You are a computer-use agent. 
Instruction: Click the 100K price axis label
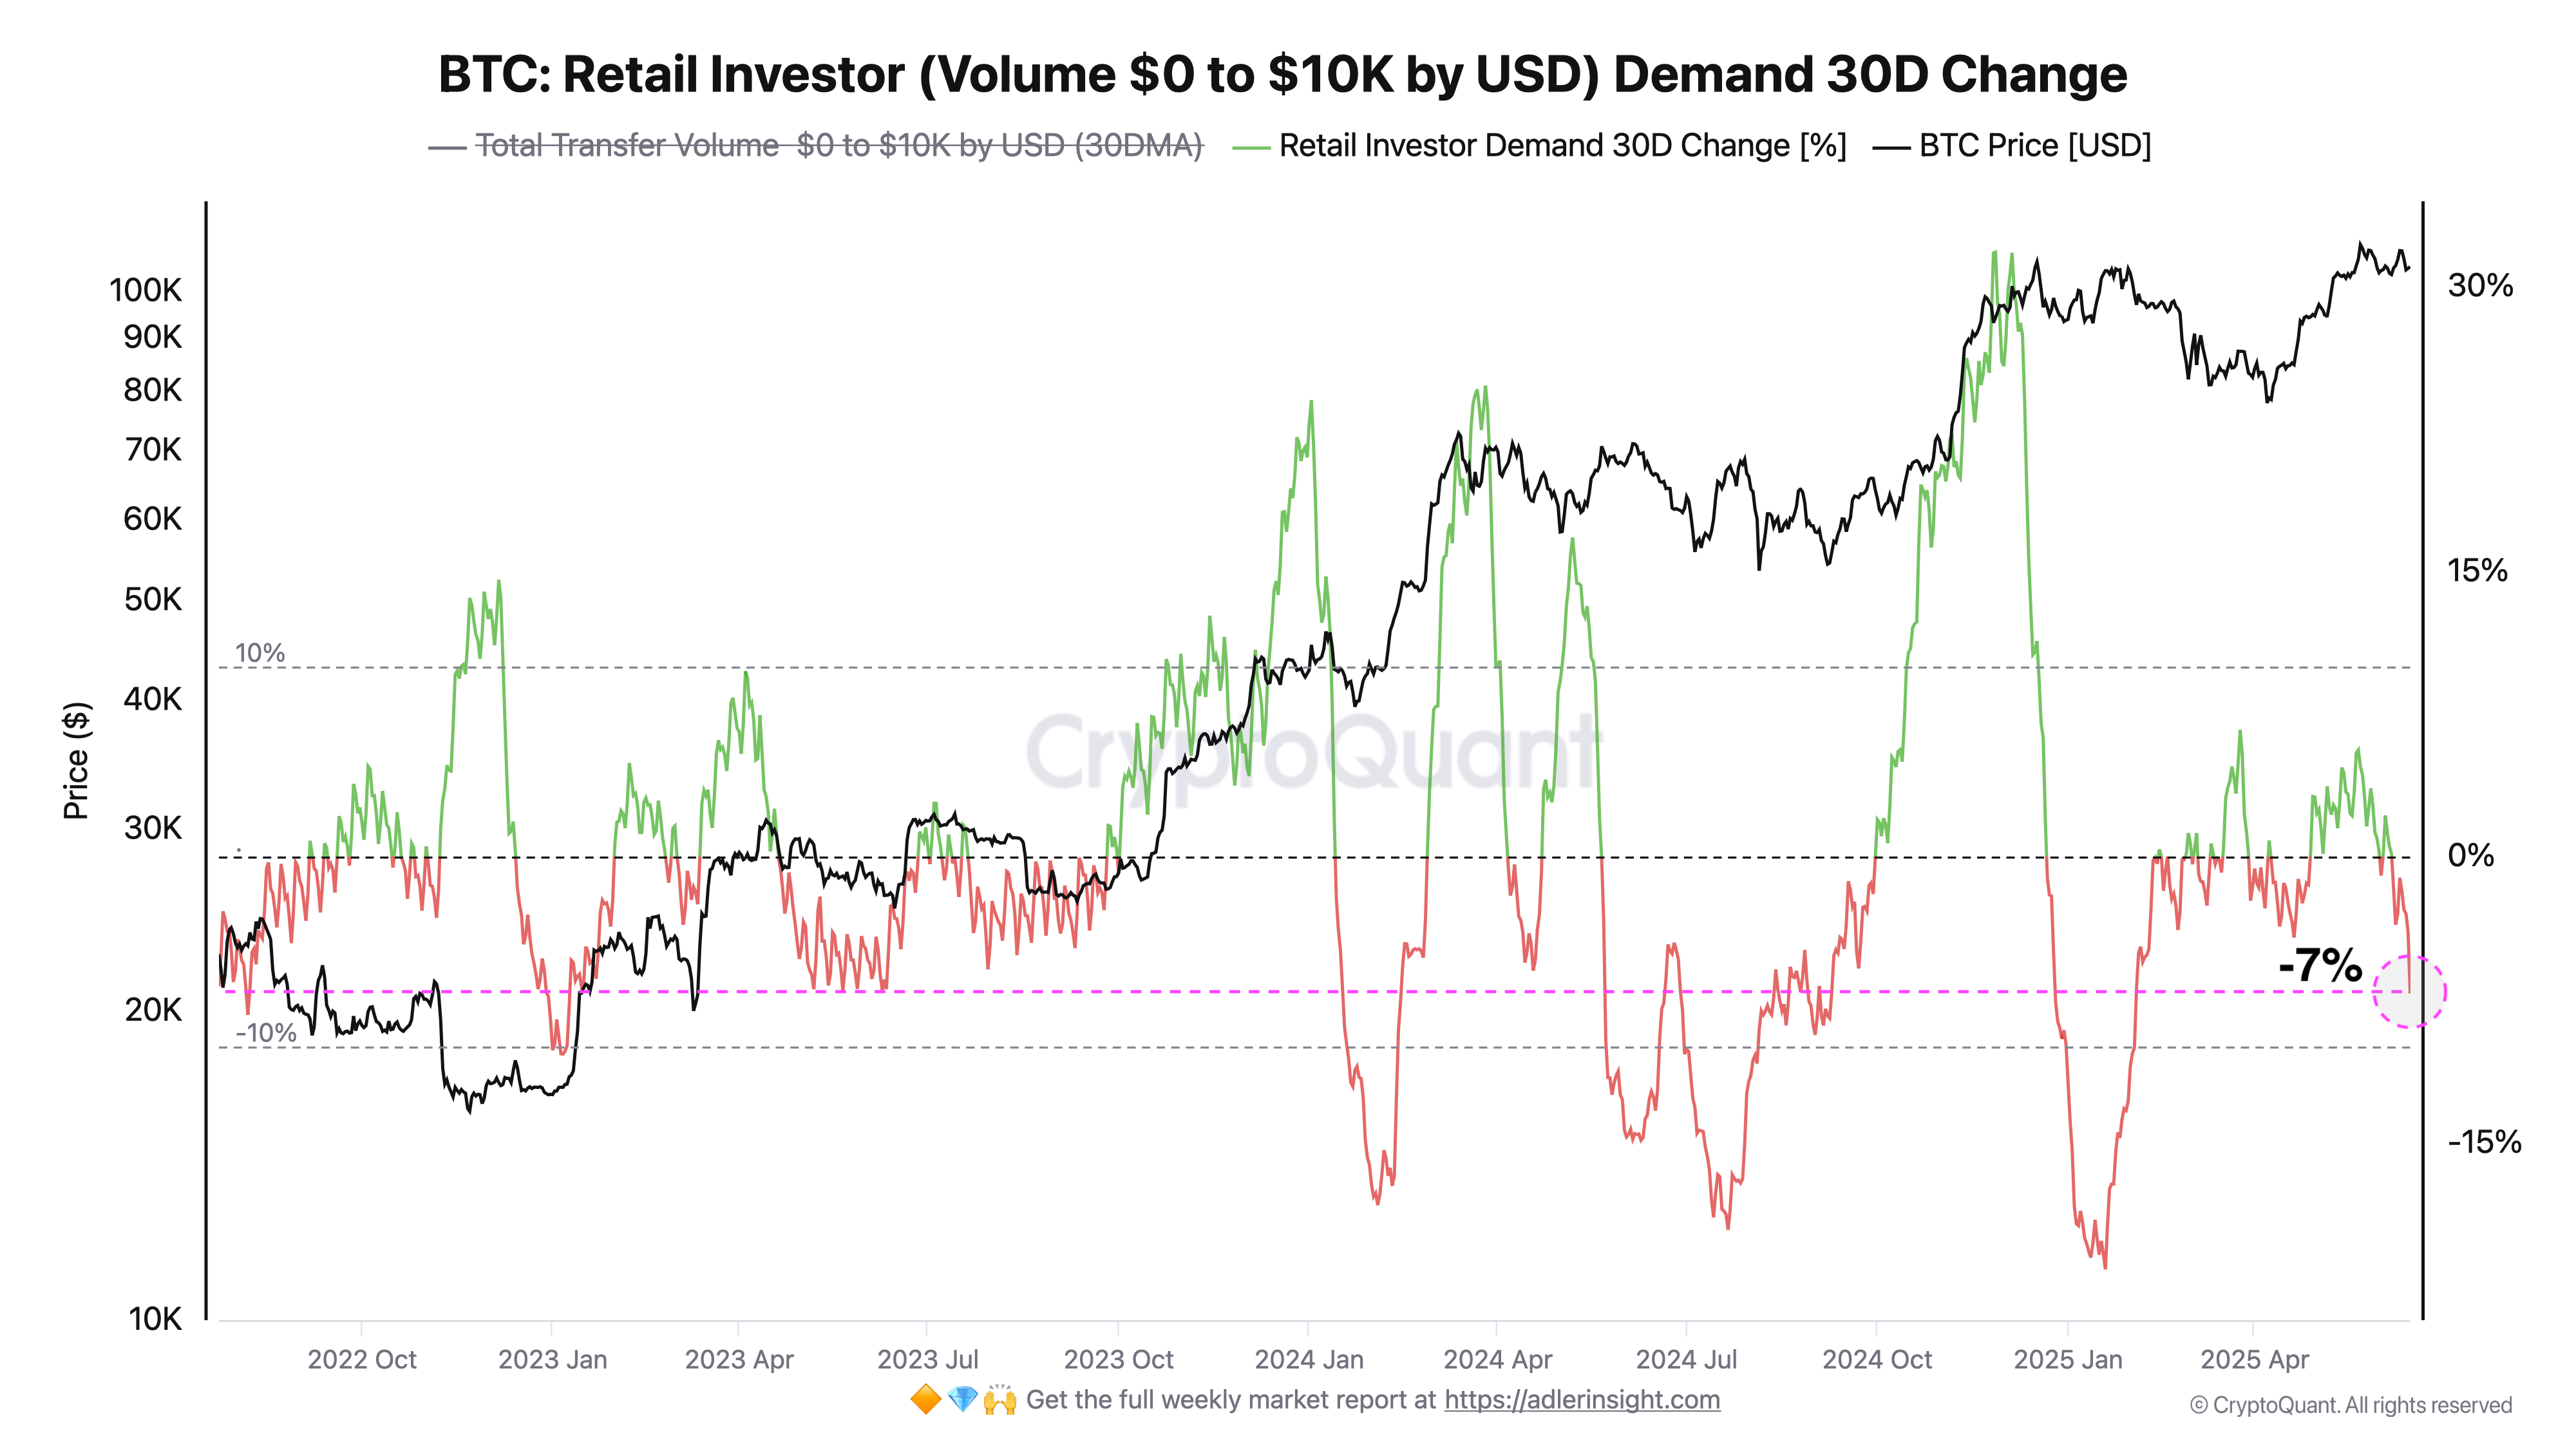146,290
